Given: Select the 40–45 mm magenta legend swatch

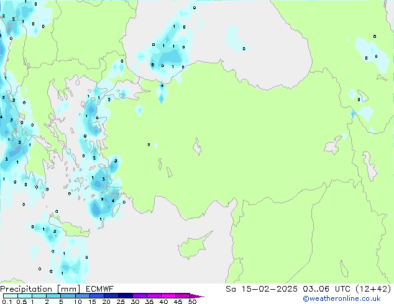Looking at the screenshot, I should 168,296.
